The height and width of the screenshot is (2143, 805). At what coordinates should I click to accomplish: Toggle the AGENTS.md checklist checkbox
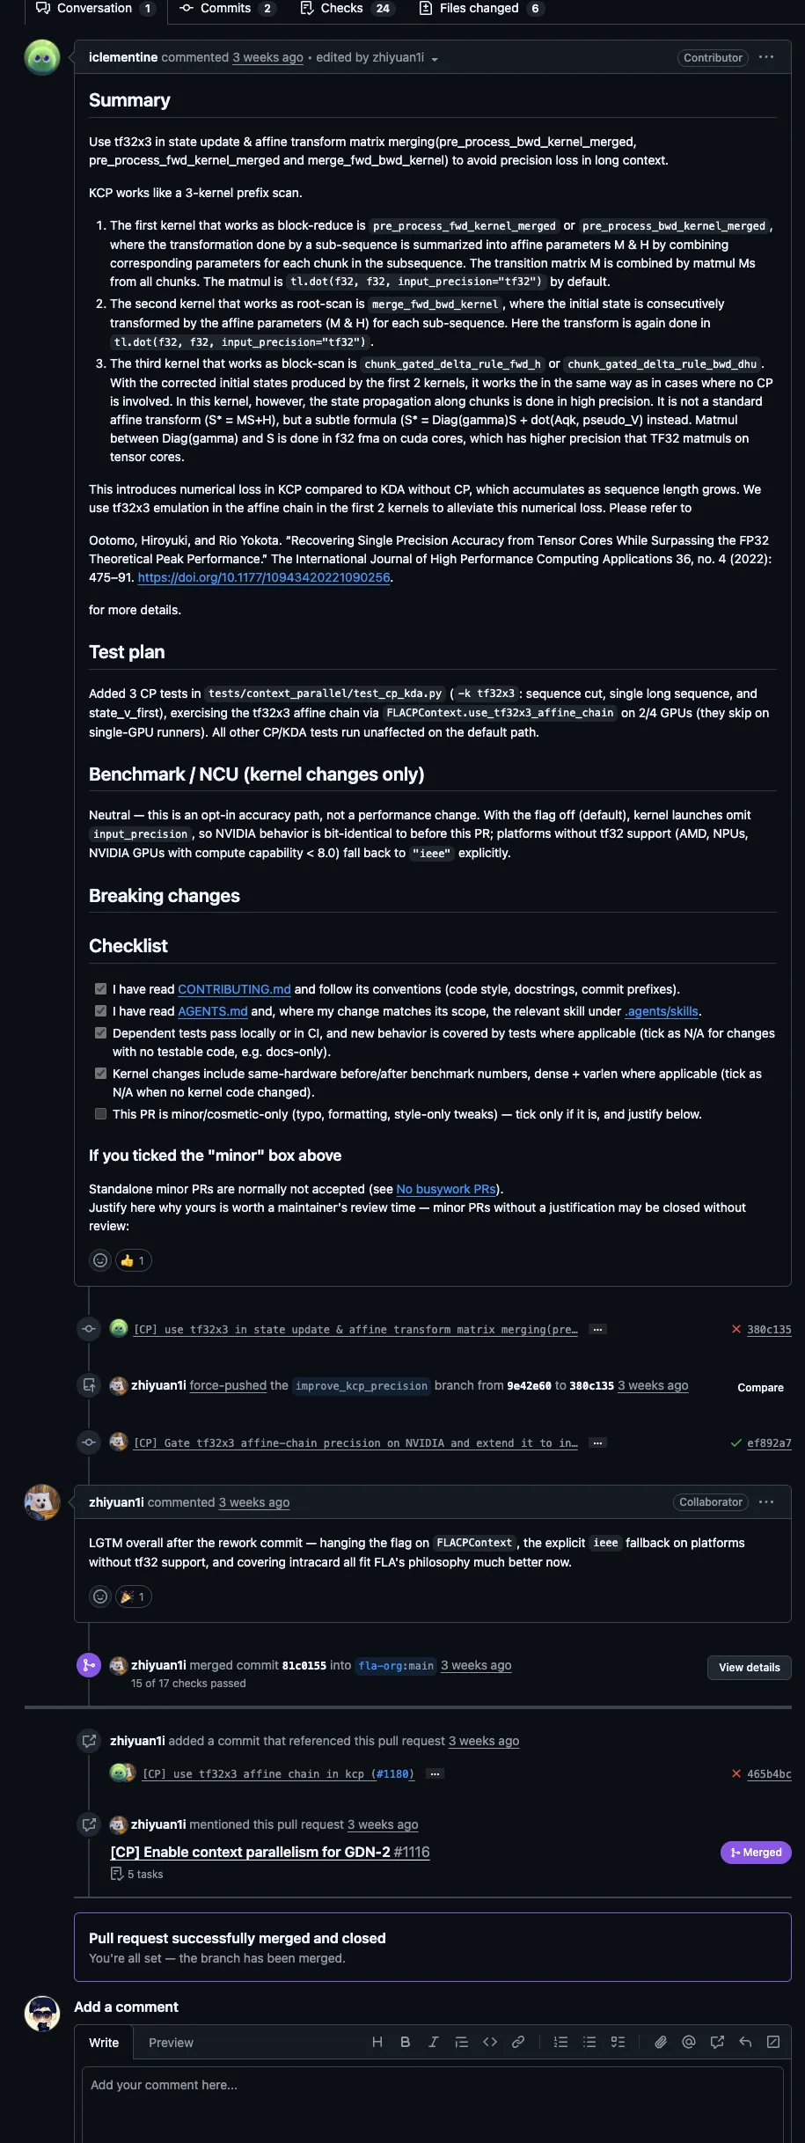coord(100,1011)
